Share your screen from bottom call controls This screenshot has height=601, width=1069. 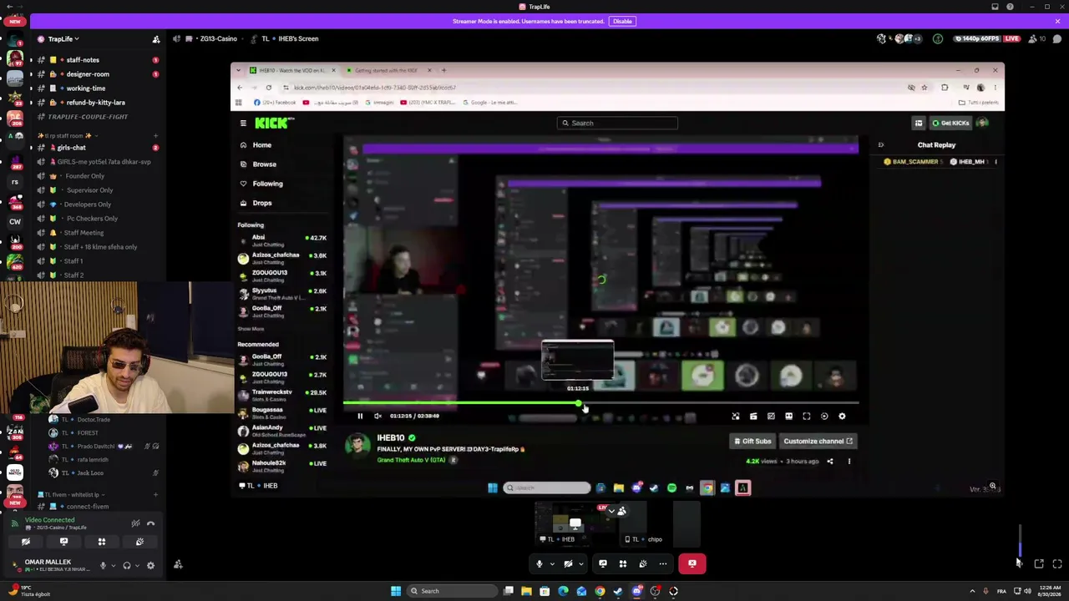point(603,563)
